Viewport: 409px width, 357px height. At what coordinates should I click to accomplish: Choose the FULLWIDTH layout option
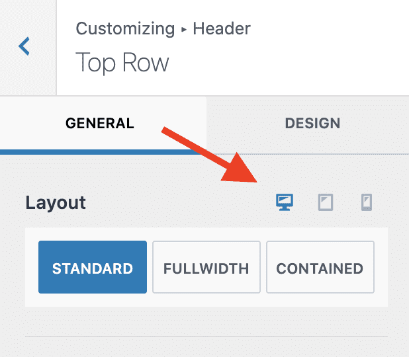pyautogui.click(x=206, y=267)
